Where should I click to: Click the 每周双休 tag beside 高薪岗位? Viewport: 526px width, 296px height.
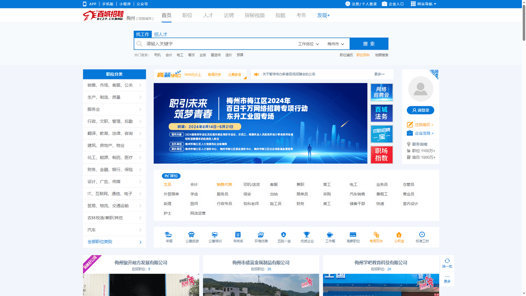click(x=214, y=75)
